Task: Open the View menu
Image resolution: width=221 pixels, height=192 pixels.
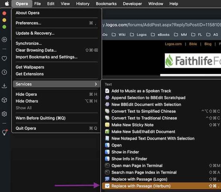Action: tap(65, 4)
